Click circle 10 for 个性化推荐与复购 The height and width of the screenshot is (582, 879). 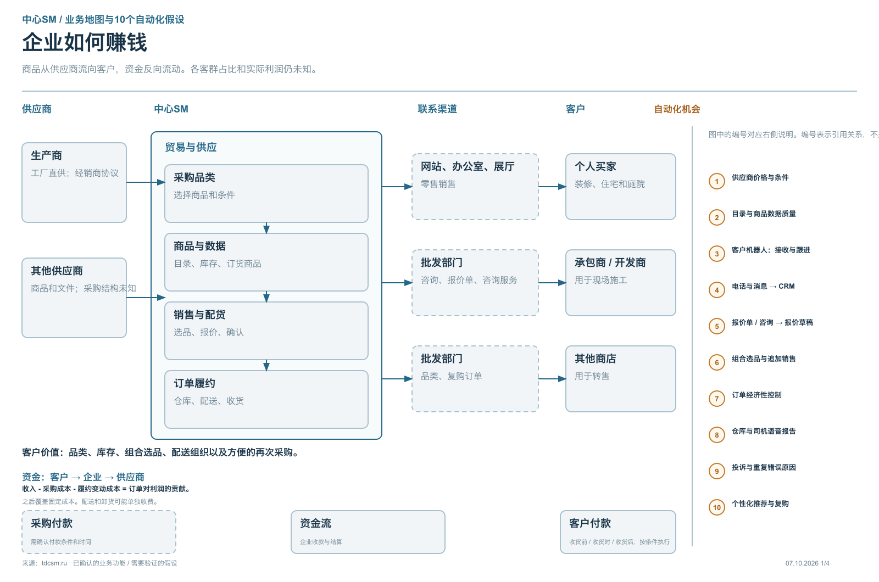(x=717, y=507)
